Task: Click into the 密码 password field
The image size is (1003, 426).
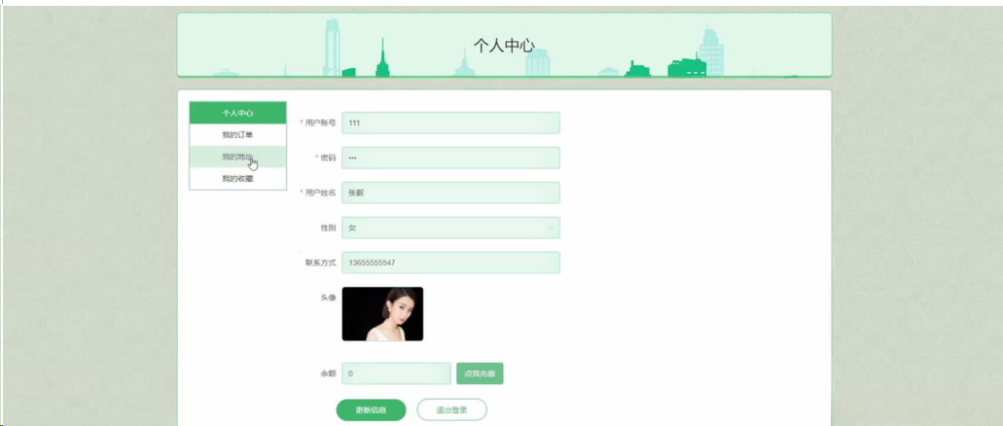Action: click(x=451, y=158)
